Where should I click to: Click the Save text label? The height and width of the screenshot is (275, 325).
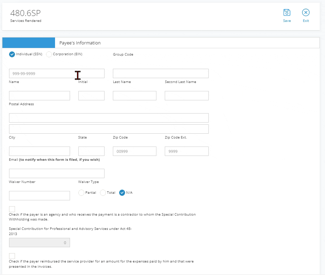click(287, 21)
